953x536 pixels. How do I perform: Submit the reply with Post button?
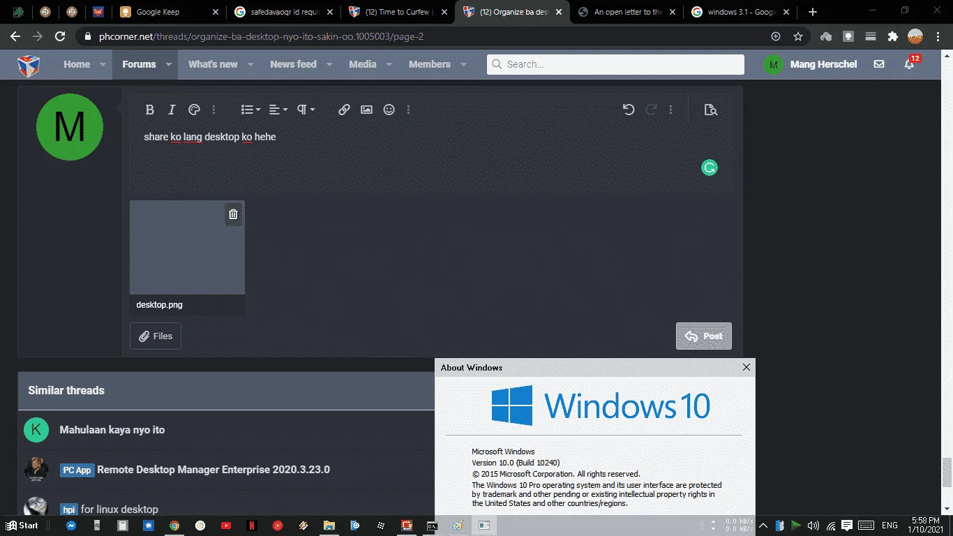[x=704, y=336]
